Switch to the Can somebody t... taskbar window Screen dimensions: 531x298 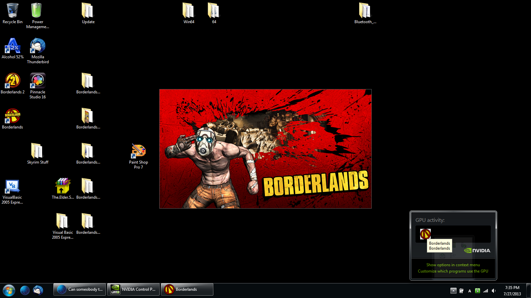80,289
